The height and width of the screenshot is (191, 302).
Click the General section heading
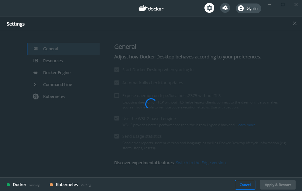pyautogui.click(x=125, y=47)
